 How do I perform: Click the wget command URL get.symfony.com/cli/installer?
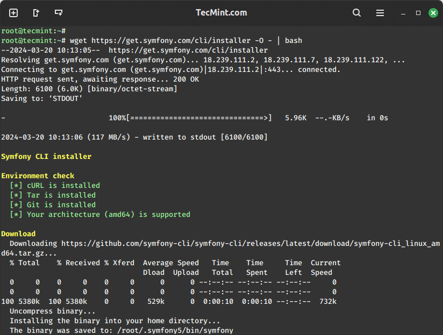171,41
